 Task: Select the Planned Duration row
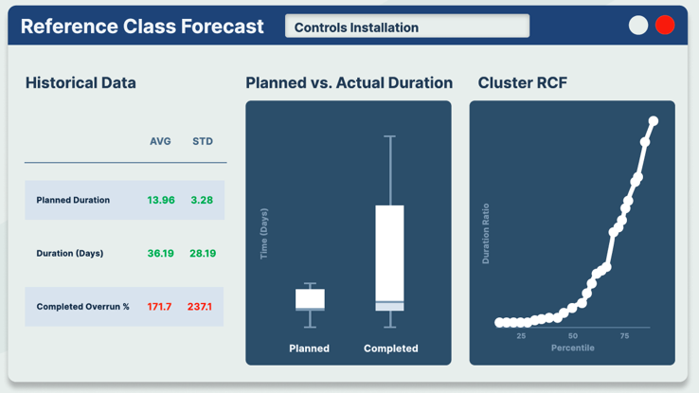125,200
